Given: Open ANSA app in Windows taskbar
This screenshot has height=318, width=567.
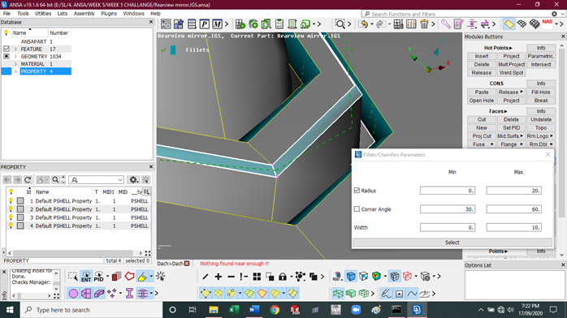Looking at the screenshot, I should (417, 310).
